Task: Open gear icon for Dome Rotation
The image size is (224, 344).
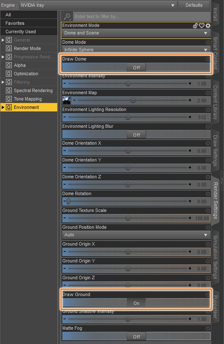Action: coord(208,193)
